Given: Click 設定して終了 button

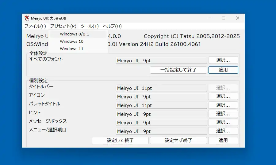Looking at the screenshot, I should (120, 141).
